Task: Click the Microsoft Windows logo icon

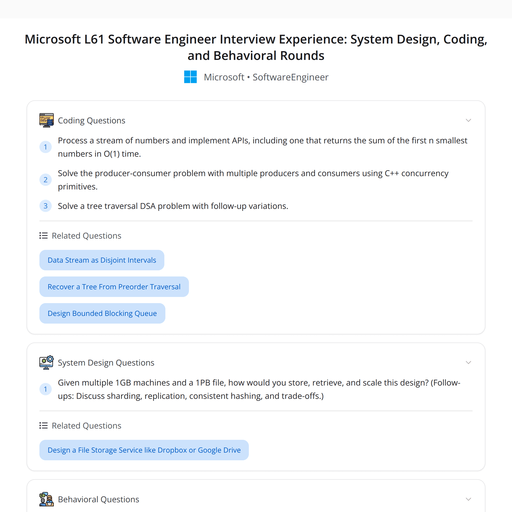Action: (190, 77)
